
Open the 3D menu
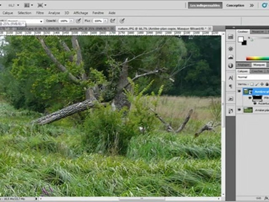pyautogui.click(x=67, y=13)
